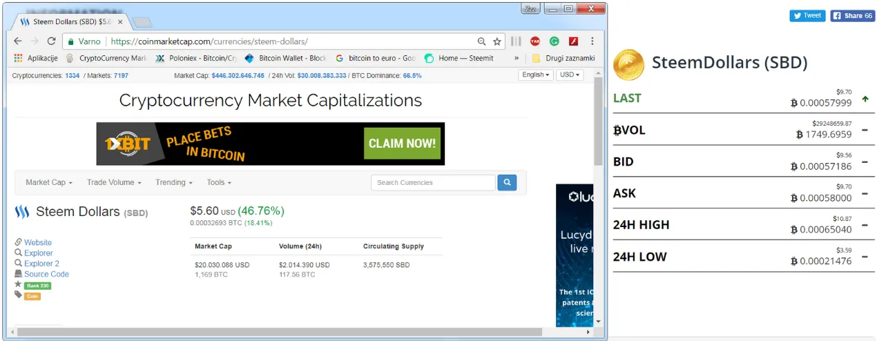Click the green up arrow in LAST row
877x341 pixels.
coord(865,99)
